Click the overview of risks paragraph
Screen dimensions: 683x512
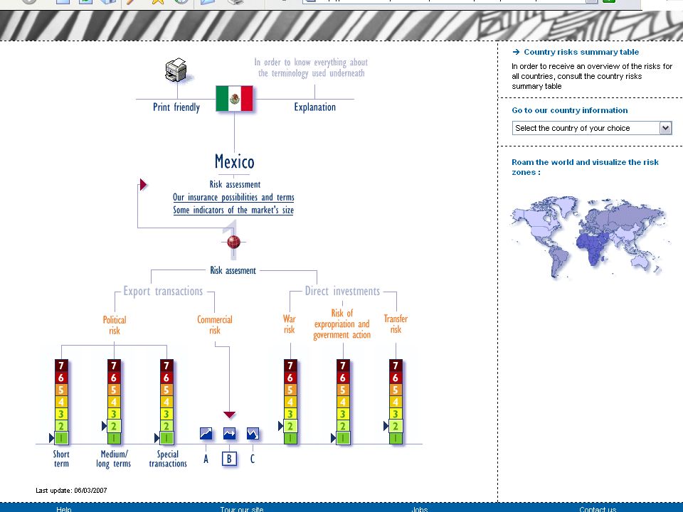[x=592, y=76]
